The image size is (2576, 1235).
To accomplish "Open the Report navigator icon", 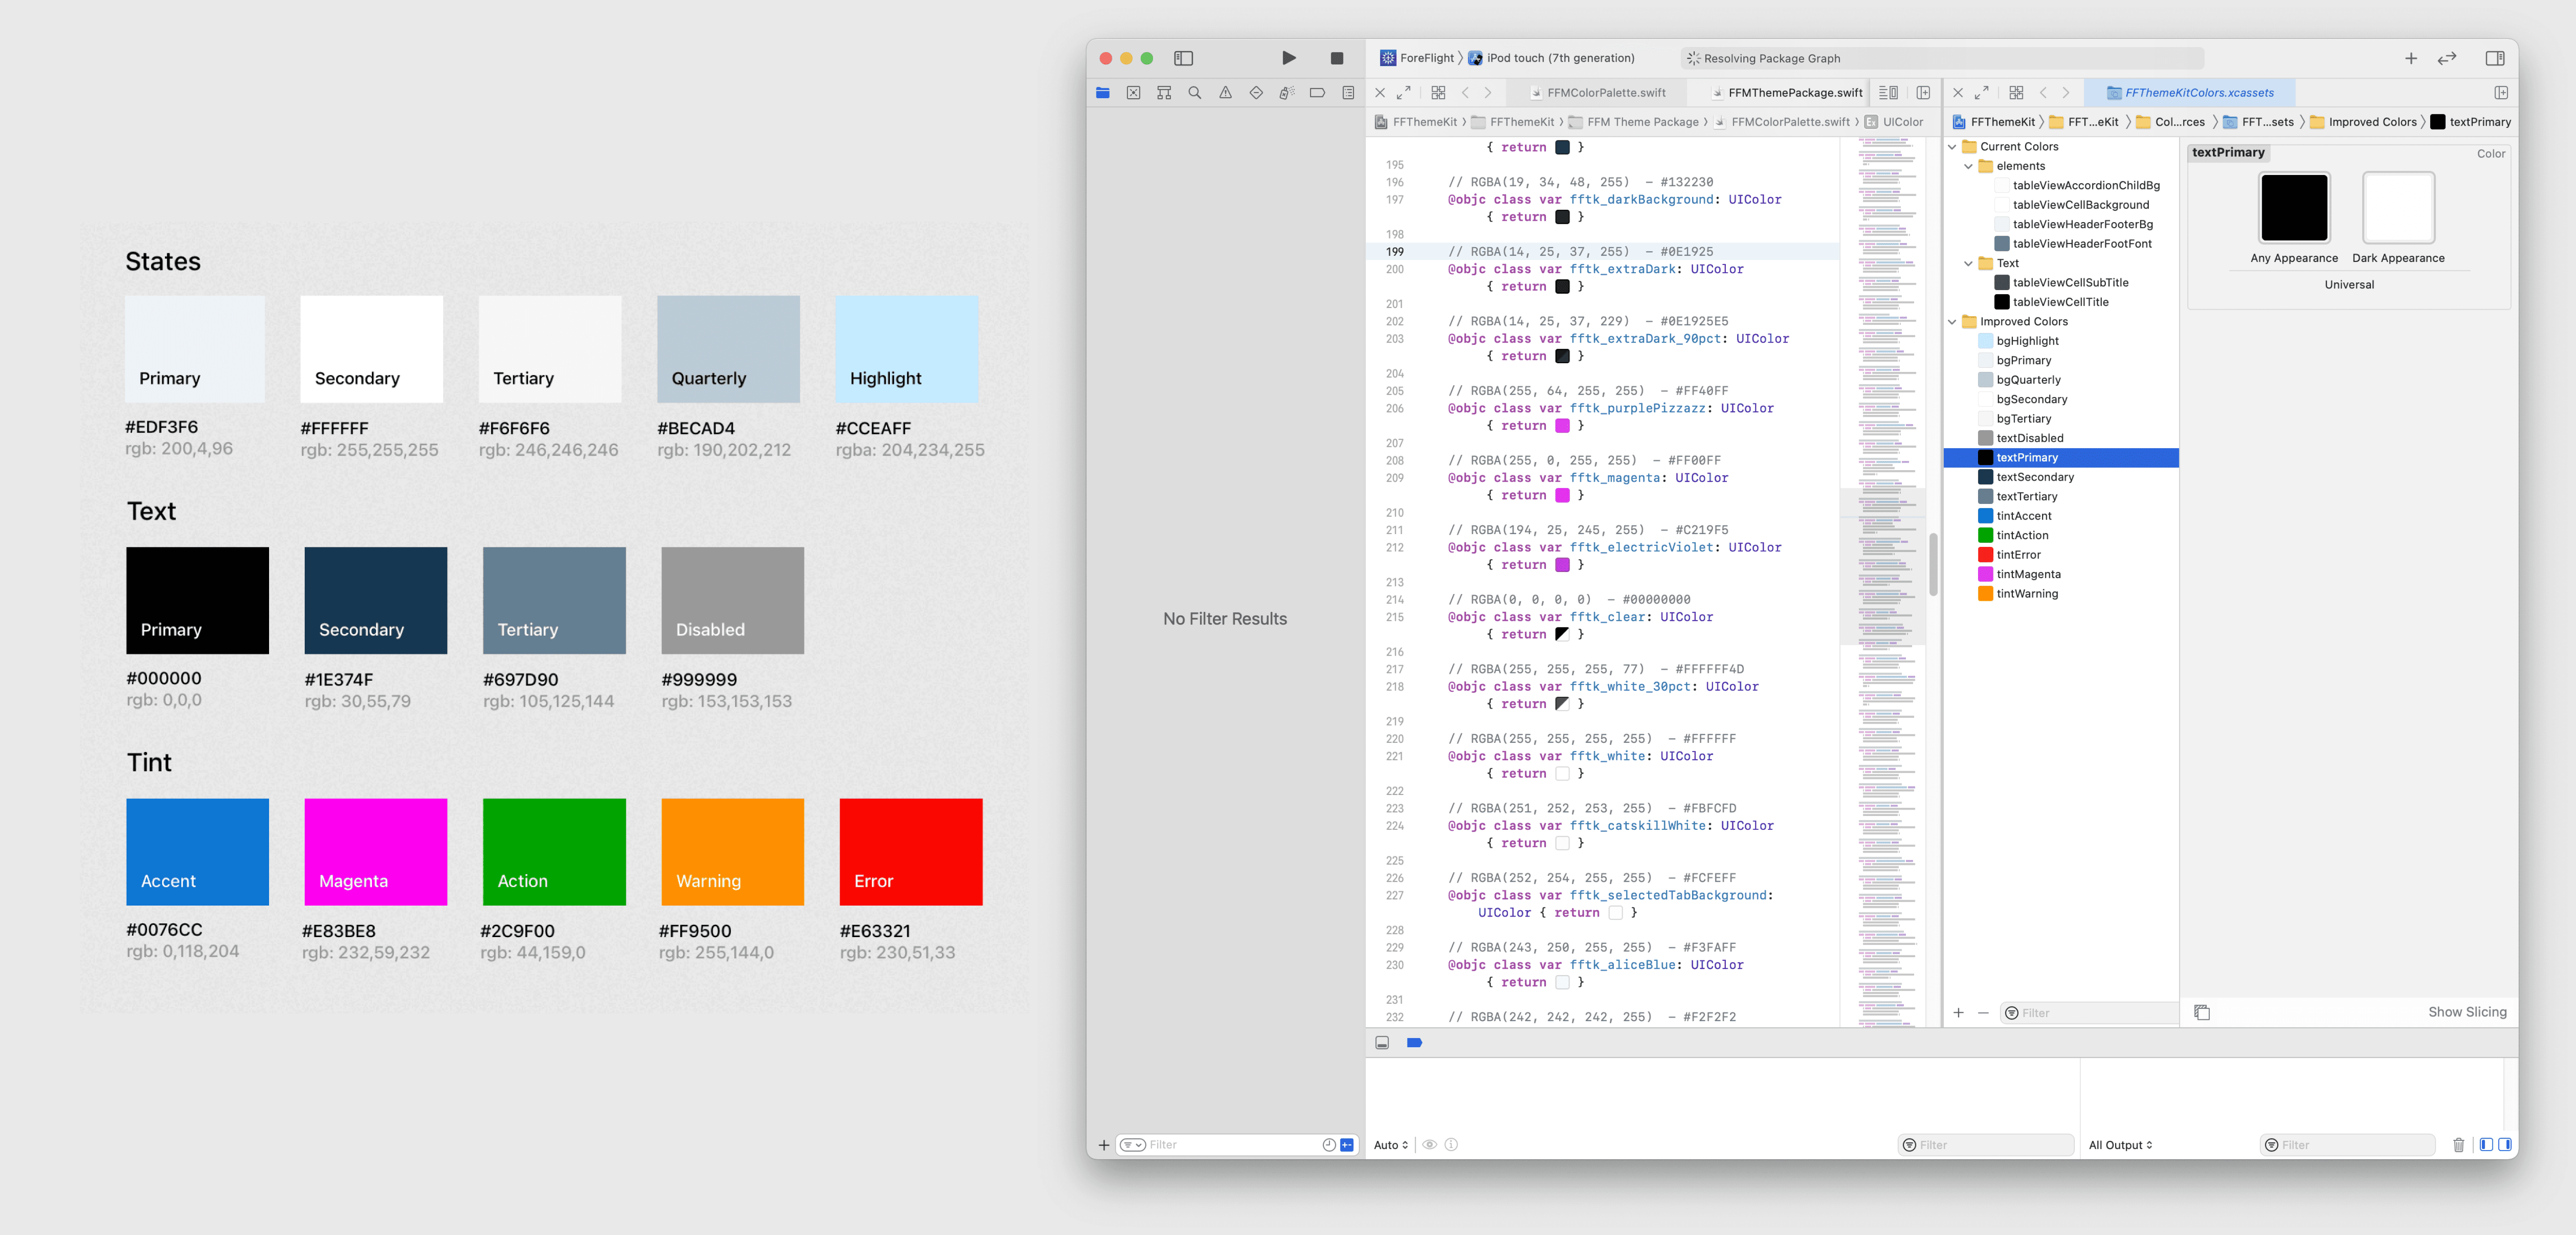I will 1348,93.
